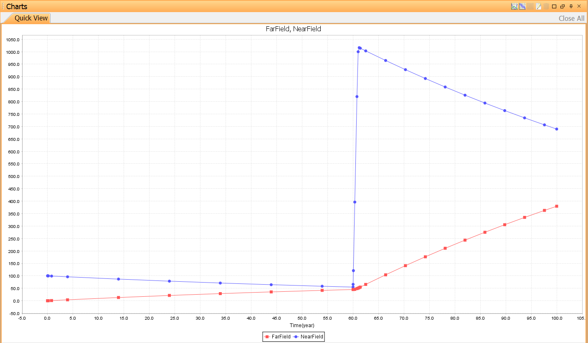
Task: Click the chart title "FarField, NearField"
Action: point(294,29)
